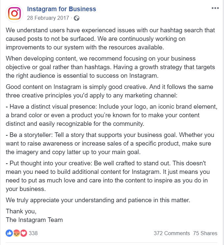Click the globe public audience icon
The height and width of the screenshot is (245, 224).
[x=77, y=18]
